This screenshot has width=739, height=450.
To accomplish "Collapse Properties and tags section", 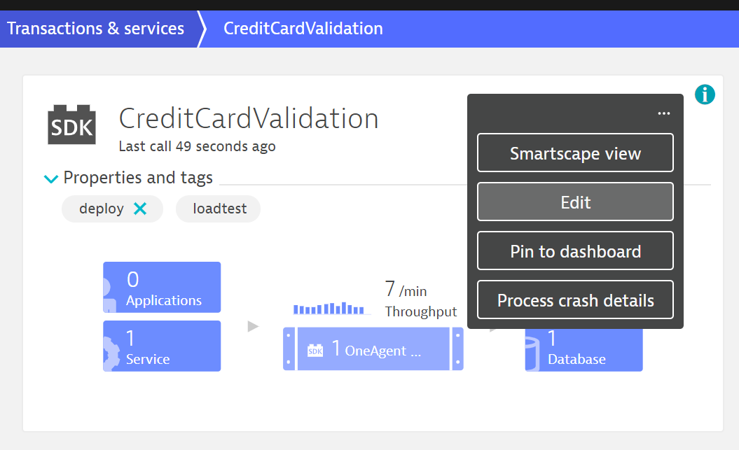I will 51,178.
